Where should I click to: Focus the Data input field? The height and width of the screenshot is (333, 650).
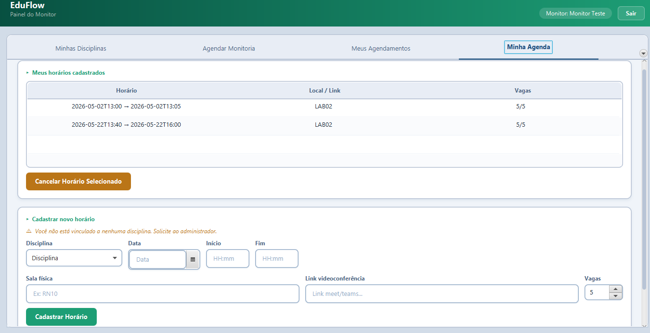(x=157, y=259)
